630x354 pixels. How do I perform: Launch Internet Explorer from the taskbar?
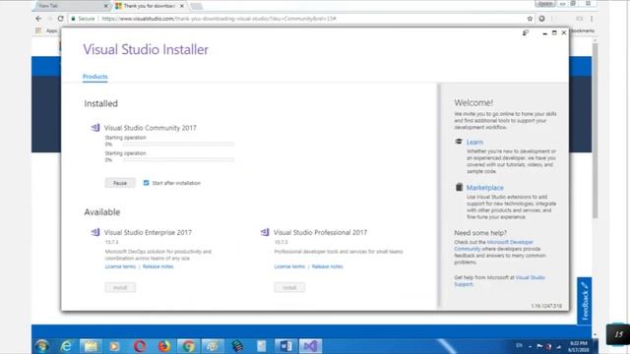[x=66, y=345]
